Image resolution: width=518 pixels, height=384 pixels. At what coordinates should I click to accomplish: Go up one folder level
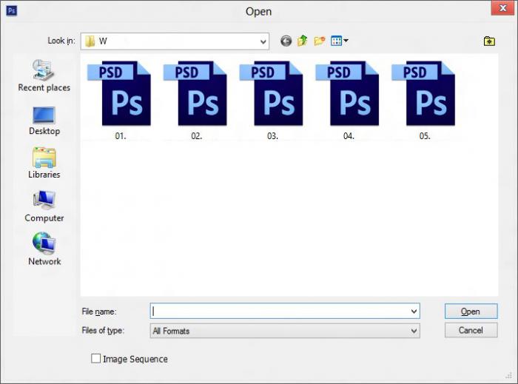[x=302, y=41]
